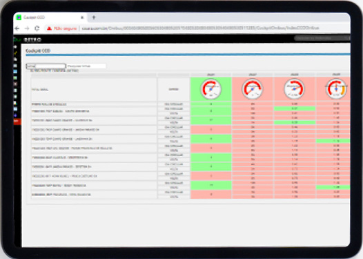Click the first outlined filter field

(46, 66)
